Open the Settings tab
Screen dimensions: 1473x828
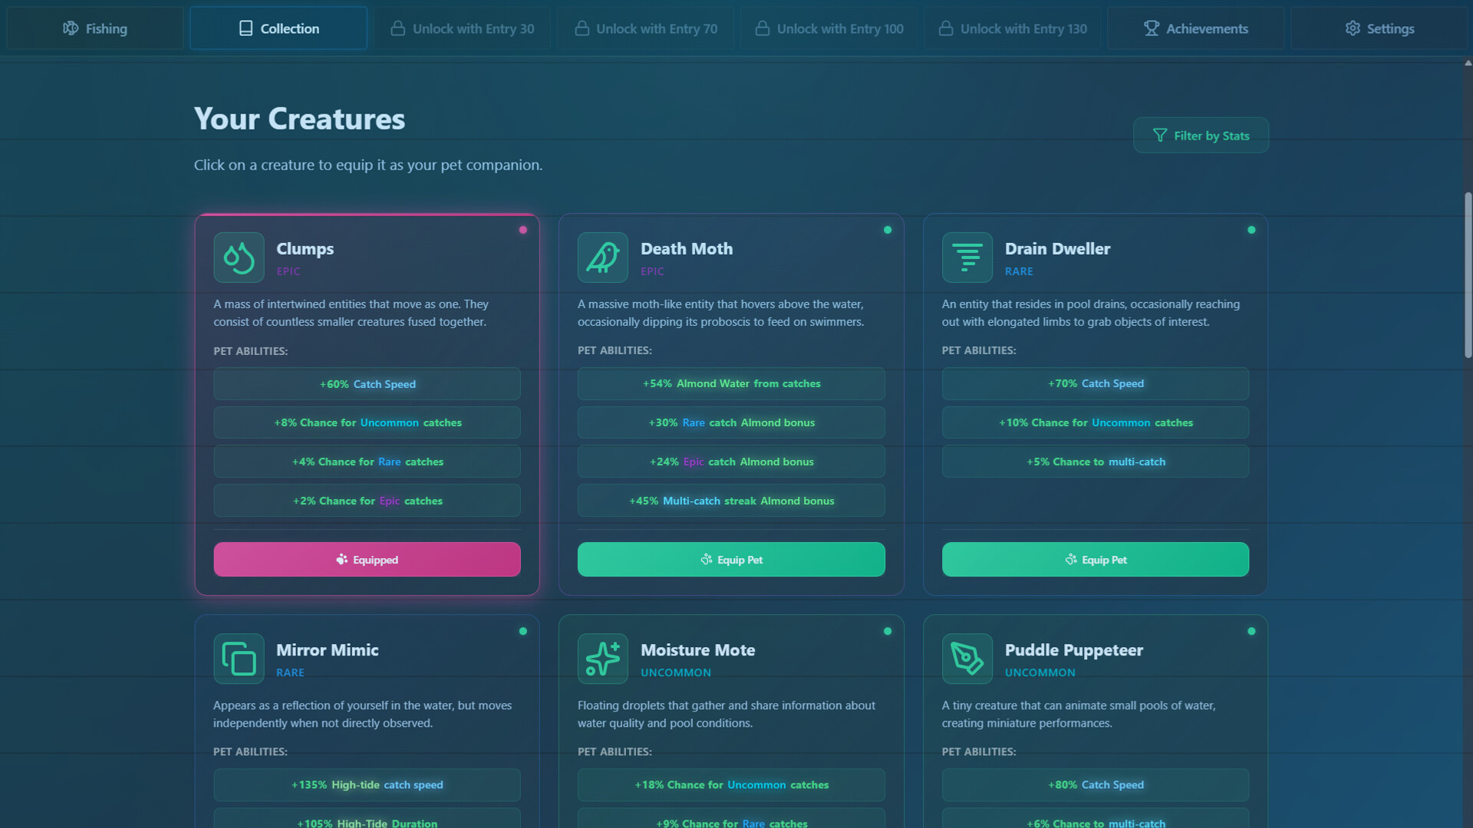click(x=1379, y=28)
